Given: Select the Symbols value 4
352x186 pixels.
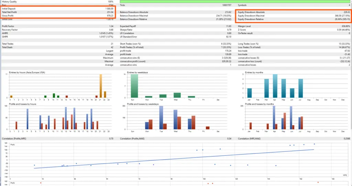Looking at the screenshot, I should coord(349,5).
